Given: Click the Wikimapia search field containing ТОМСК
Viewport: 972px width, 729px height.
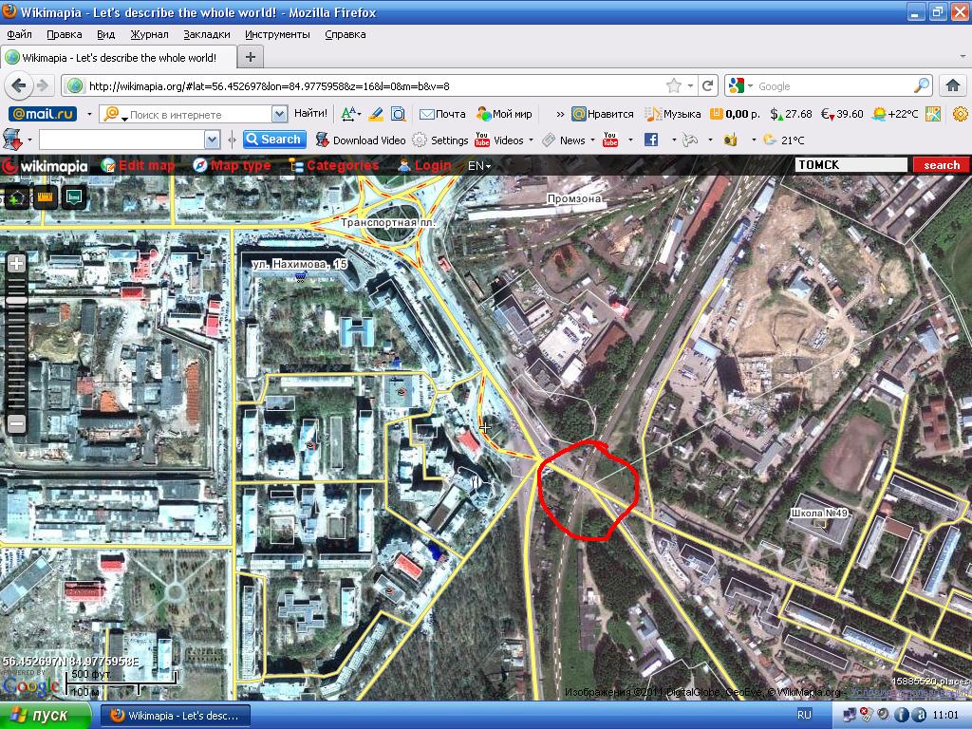Looking at the screenshot, I should click(850, 165).
